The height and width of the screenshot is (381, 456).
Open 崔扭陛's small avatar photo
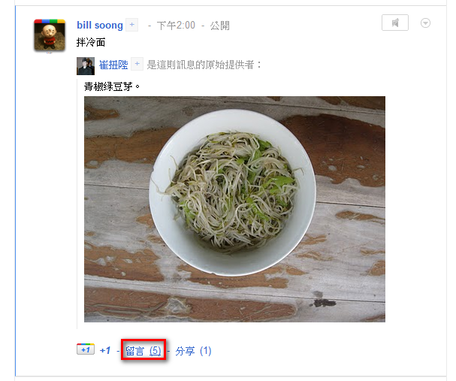(86, 66)
